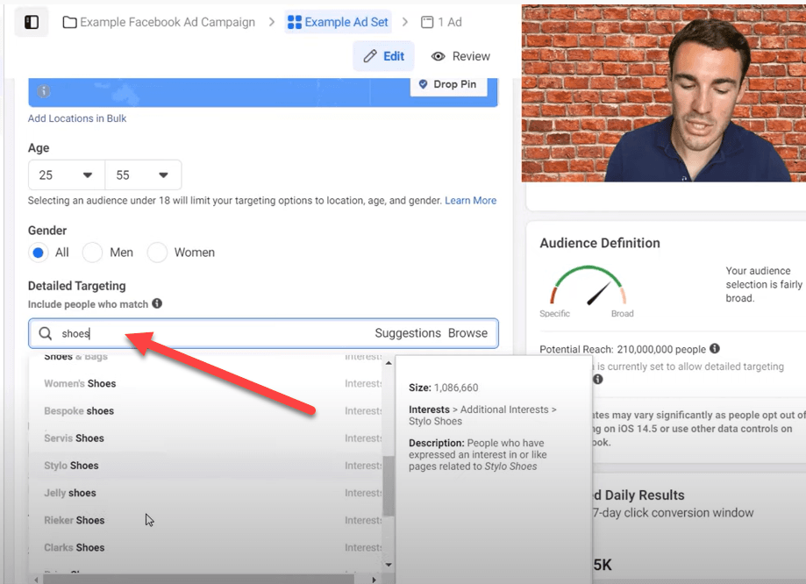Click the Potential Reach info icon
806x584 pixels.
[x=715, y=348]
